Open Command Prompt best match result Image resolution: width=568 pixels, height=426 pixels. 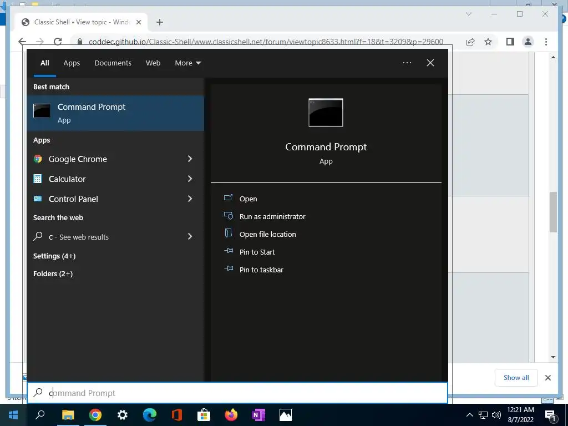pyautogui.click(x=115, y=113)
